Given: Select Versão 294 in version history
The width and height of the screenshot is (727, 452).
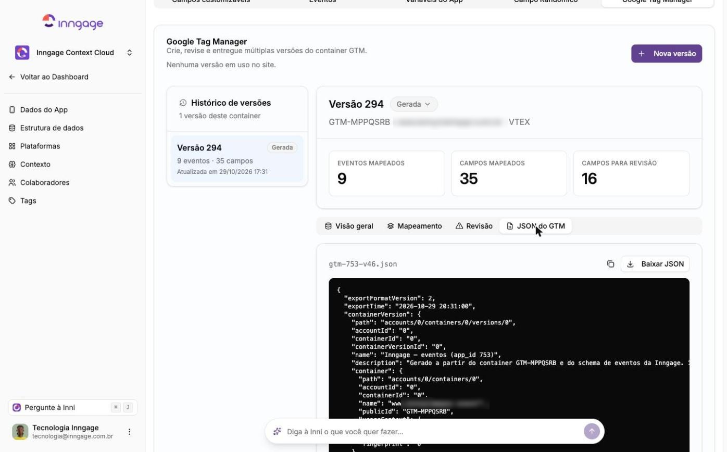Looking at the screenshot, I should click(237, 159).
